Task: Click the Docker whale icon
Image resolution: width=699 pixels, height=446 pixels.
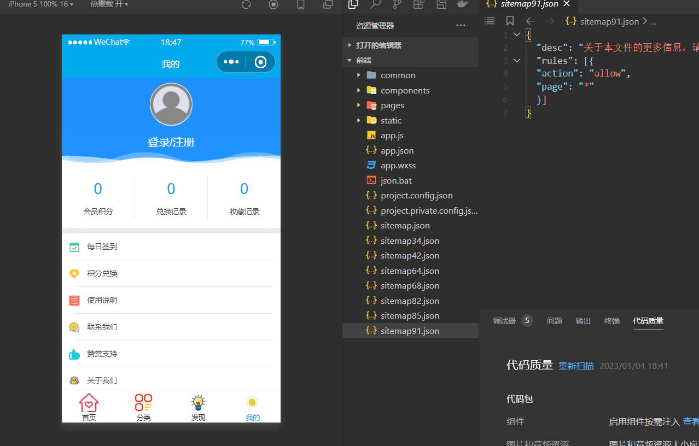Action: [x=462, y=4]
